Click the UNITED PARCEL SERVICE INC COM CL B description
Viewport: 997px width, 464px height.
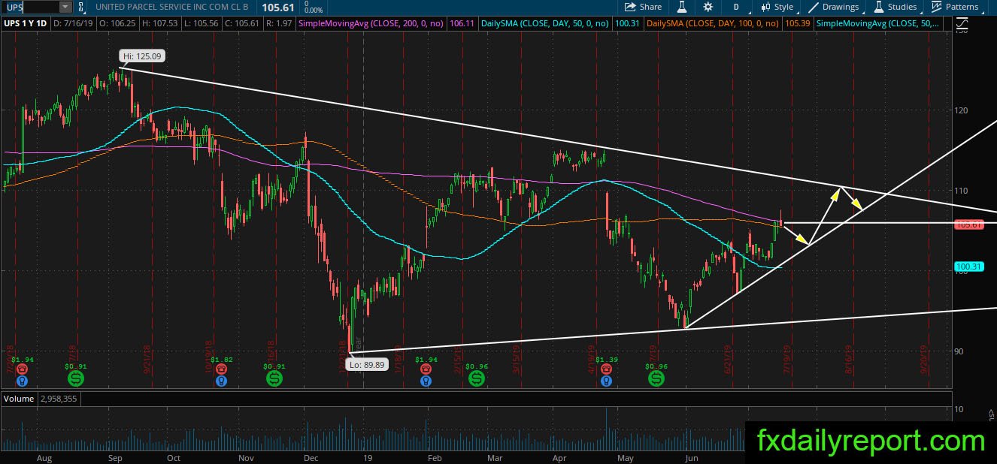pos(171,7)
